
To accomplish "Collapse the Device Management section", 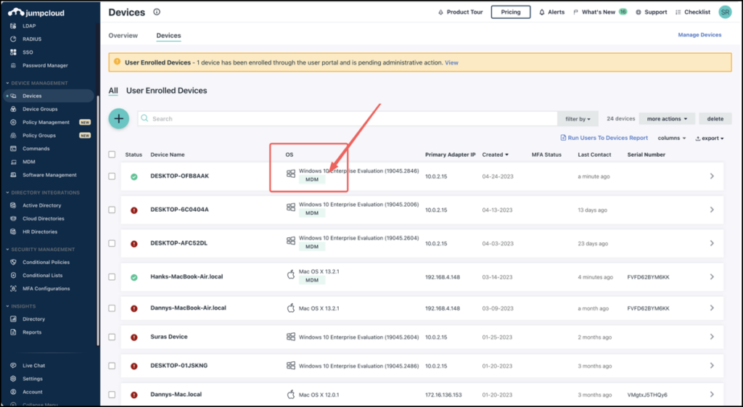I will (37, 83).
